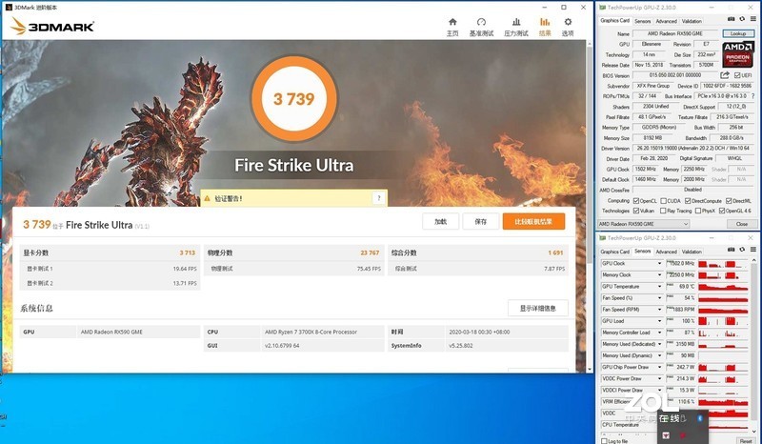Select the results (结果) bar-chart icon
Screen dimensions: 762x444
tap(545, 22)
